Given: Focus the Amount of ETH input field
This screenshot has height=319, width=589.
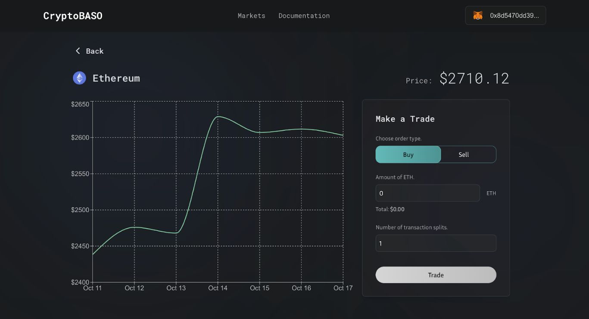Looking at the screenshot, I should pyautogui.click(x=427, y=193).
